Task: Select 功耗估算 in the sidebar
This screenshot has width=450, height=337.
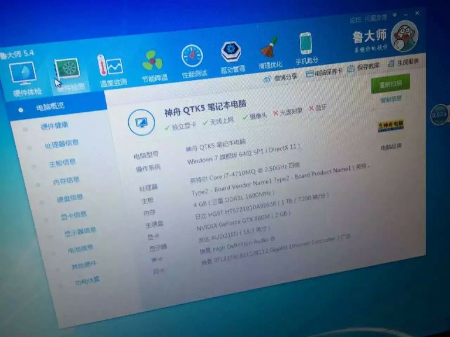Action: coord(87,281)
